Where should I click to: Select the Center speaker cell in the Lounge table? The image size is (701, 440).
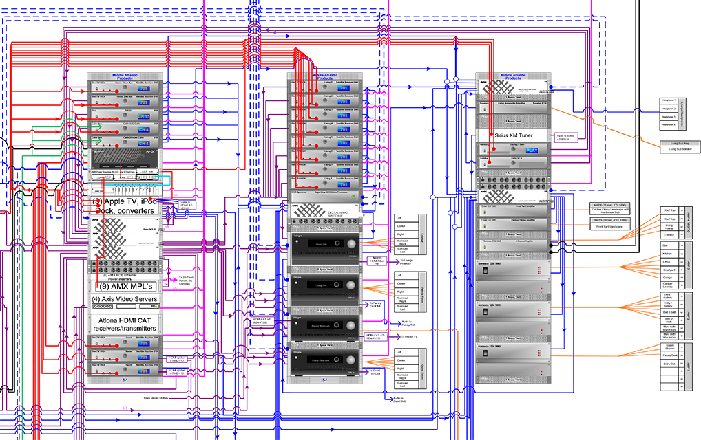point(406,226)
